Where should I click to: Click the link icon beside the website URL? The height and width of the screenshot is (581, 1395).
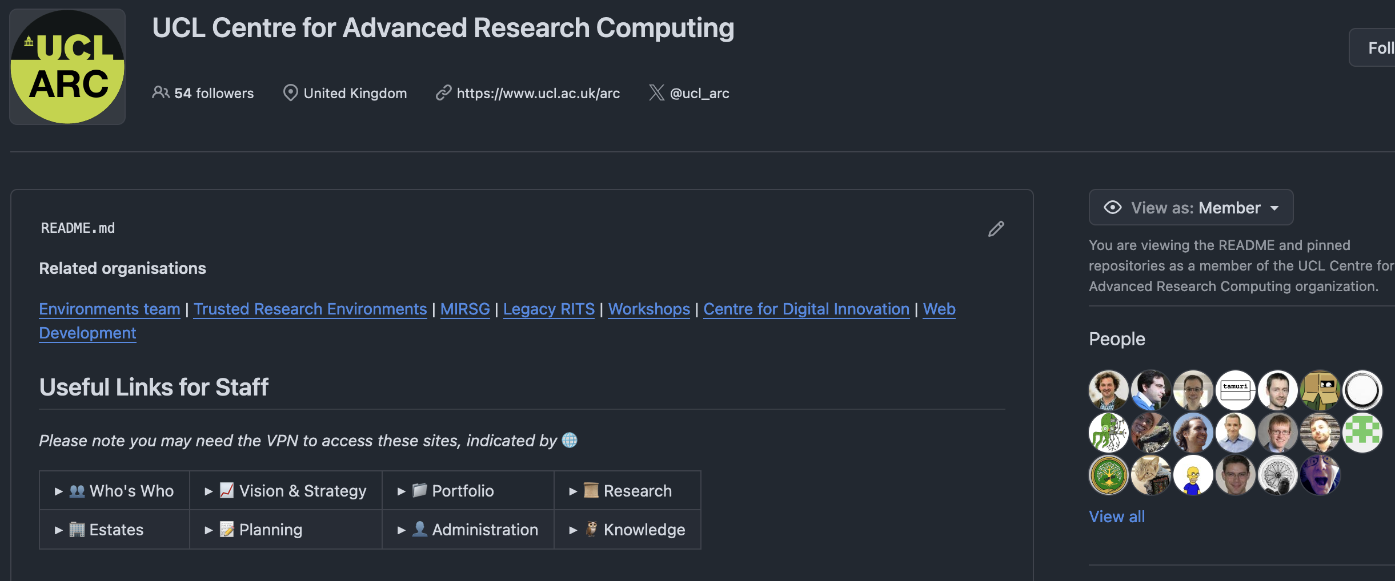point(444,92)
